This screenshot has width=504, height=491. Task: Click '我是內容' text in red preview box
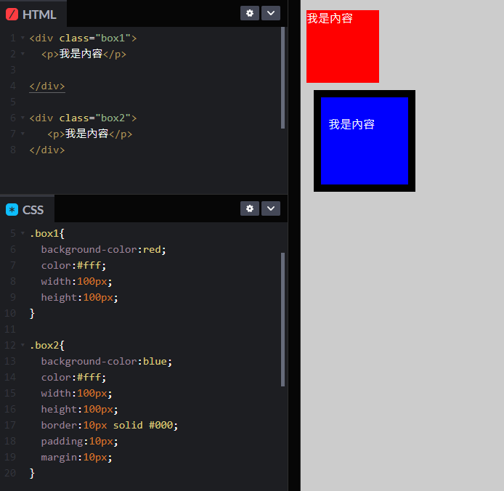[x=330, y=18]
